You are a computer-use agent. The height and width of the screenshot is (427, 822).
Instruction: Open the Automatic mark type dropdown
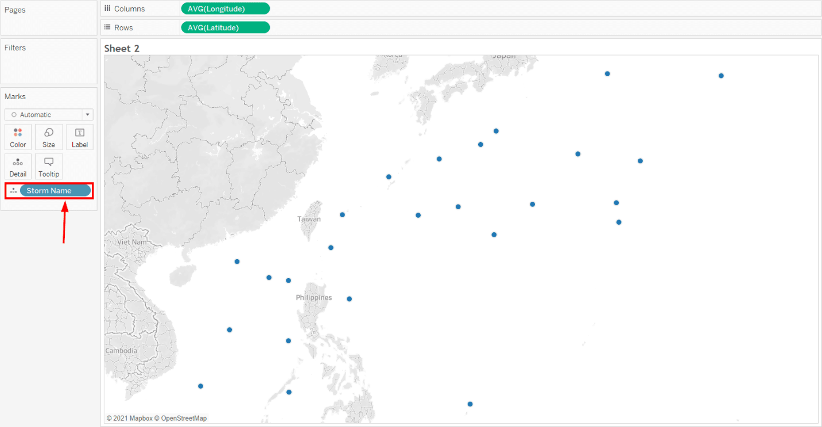[x=87, y=114]
